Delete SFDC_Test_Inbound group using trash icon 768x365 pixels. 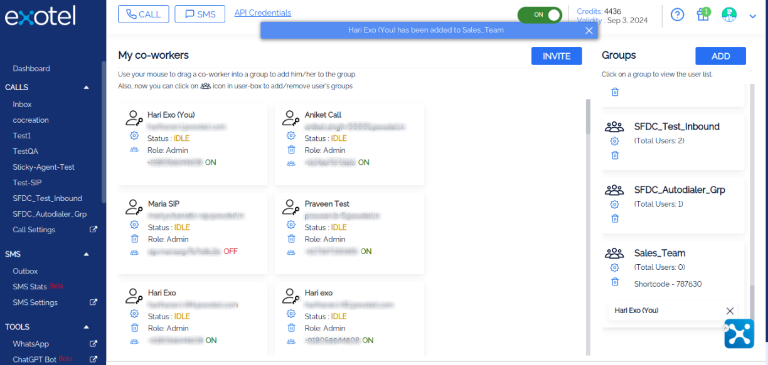(615, 155)
